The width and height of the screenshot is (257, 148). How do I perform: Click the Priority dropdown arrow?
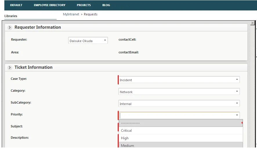(x=237, y=115)
